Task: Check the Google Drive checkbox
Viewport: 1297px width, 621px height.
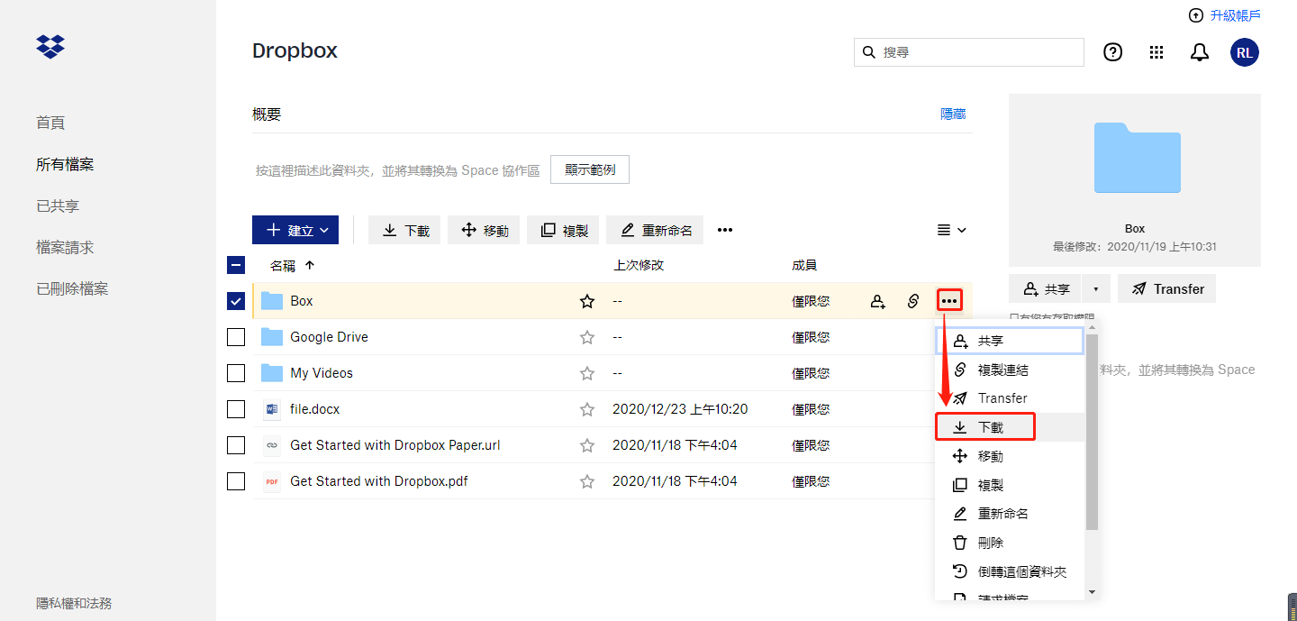Action: coord(236,337)
